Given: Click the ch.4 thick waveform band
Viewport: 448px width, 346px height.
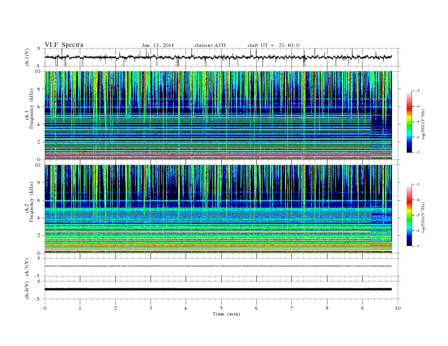Looking at the screenshot, I should click(218, 289).
